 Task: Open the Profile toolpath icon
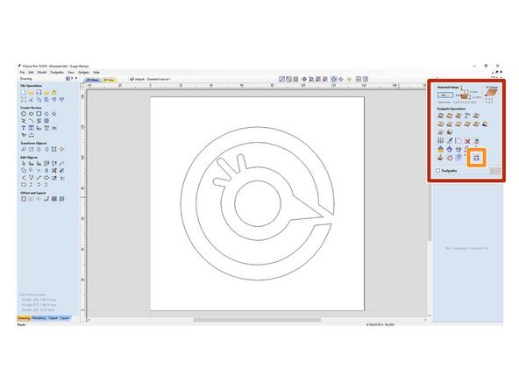(x=441, y=116)
